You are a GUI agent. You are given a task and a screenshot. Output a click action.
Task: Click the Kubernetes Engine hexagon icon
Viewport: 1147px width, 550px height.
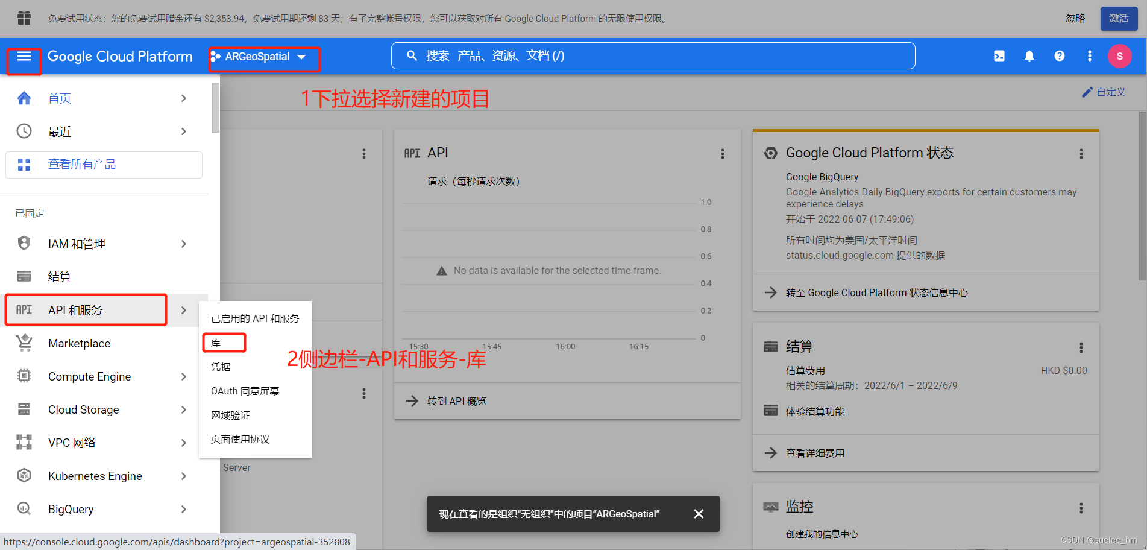[x=24, y=475]
